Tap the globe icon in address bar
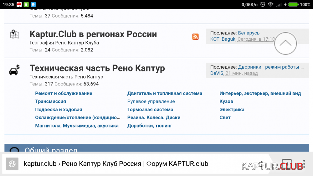 [x=12, y=164]
